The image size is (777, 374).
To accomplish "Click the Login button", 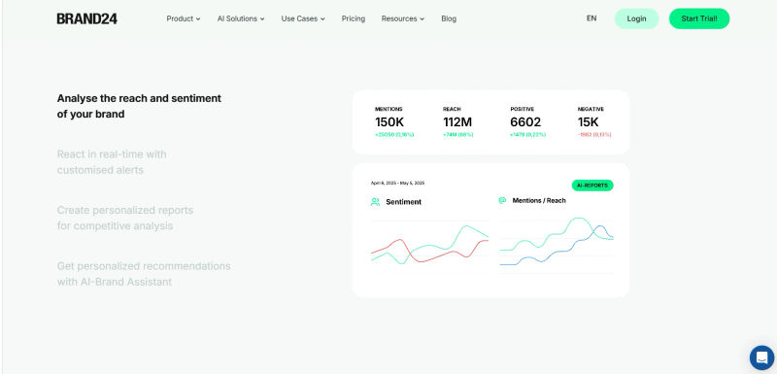I will point(637,18).
